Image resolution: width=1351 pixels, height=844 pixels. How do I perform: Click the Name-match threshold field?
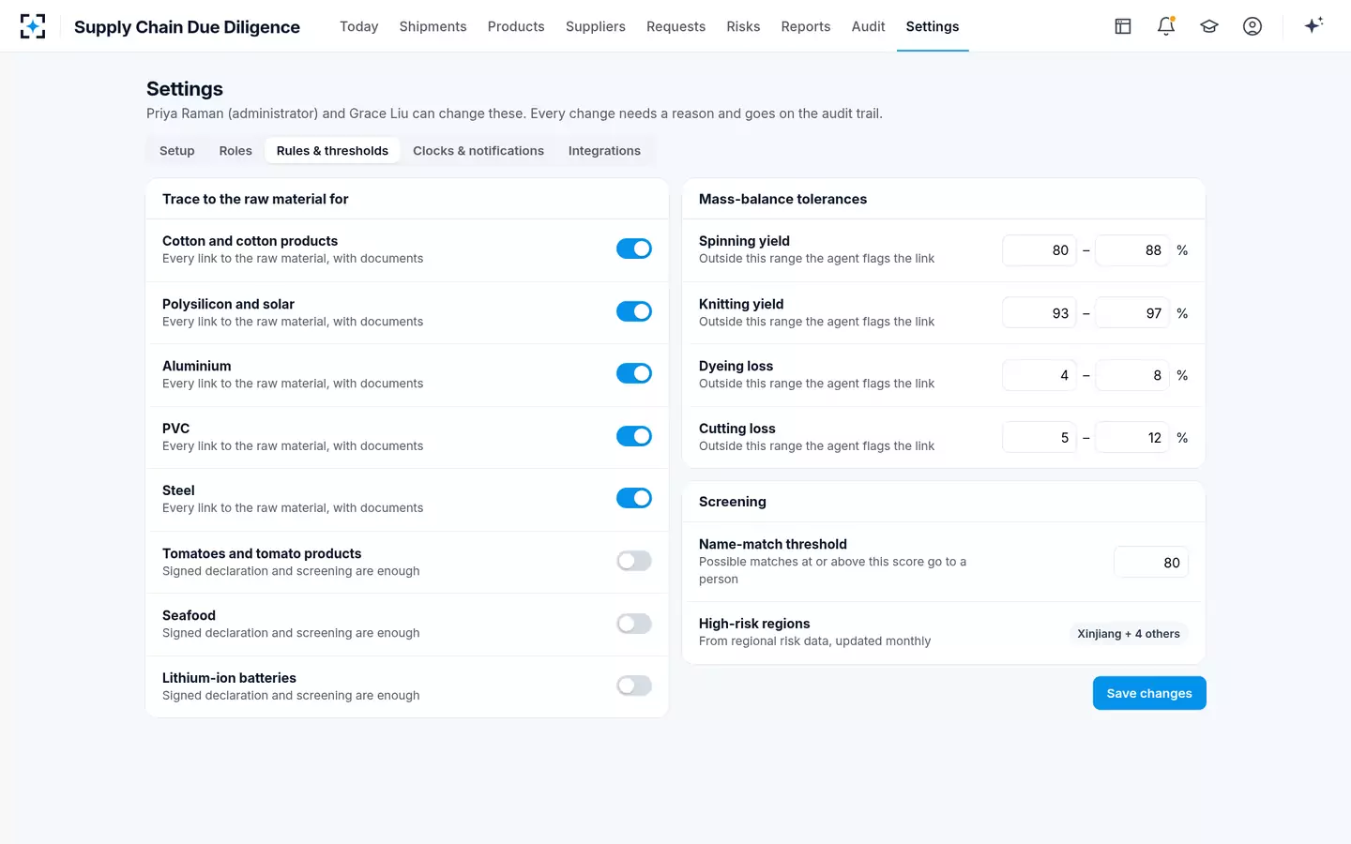[x=1151, y=563]
